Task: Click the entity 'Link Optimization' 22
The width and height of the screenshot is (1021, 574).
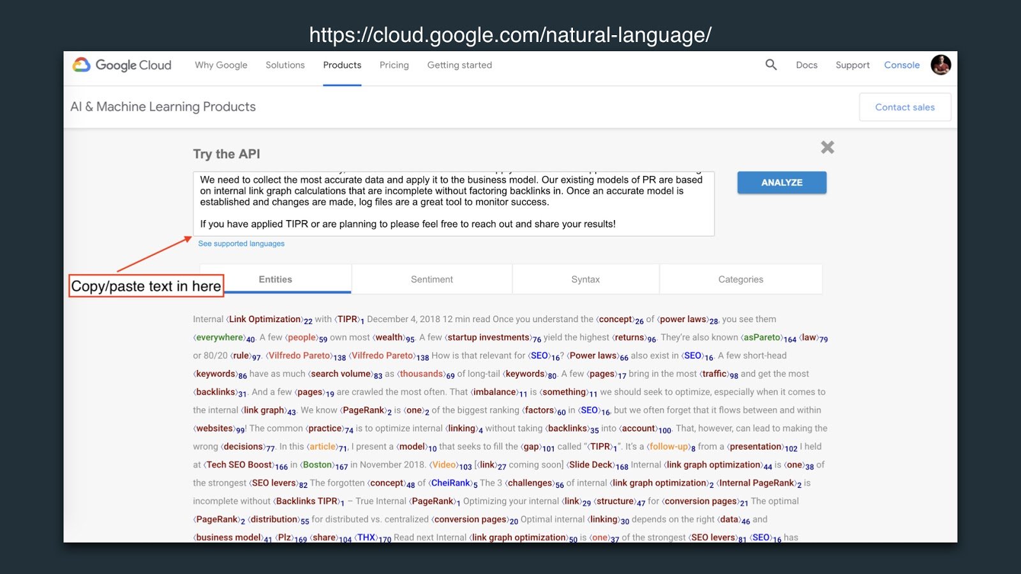Action: point(269,320)
